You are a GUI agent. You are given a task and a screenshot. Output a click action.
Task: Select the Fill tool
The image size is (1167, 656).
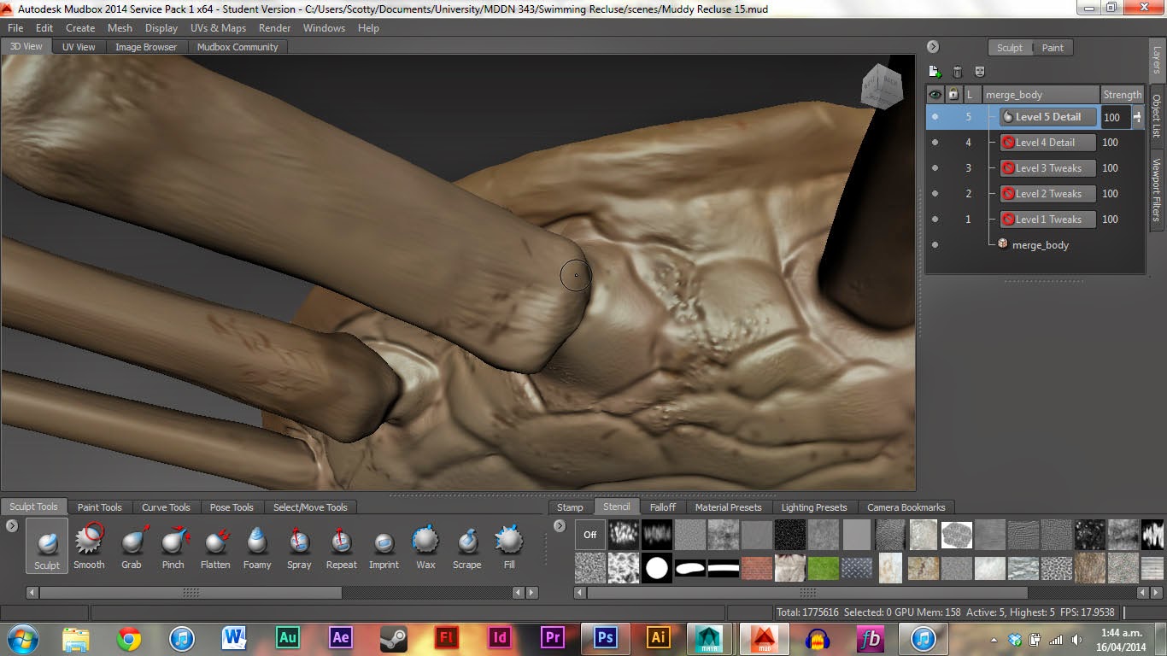click(509, 546)
